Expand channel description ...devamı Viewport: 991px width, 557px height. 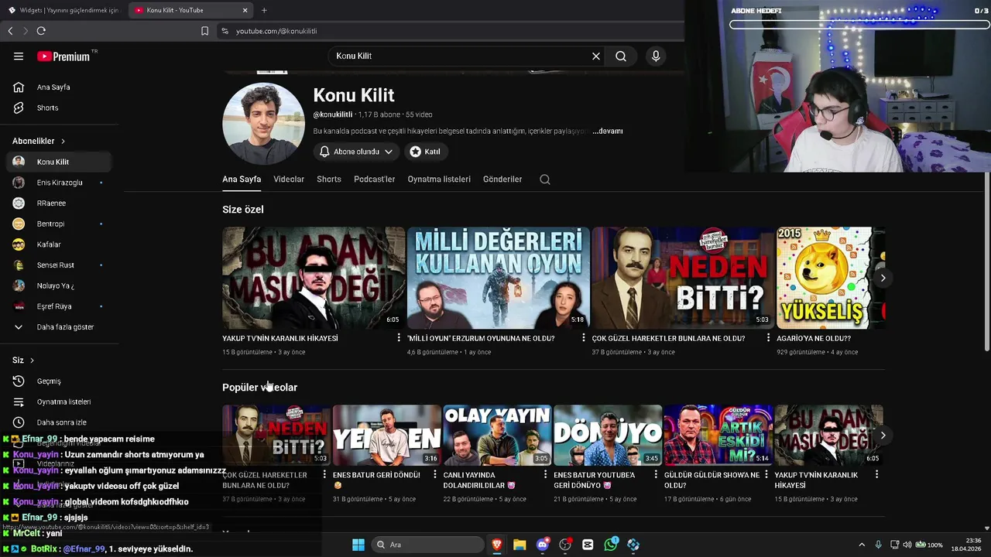click(x=608, y=132)
